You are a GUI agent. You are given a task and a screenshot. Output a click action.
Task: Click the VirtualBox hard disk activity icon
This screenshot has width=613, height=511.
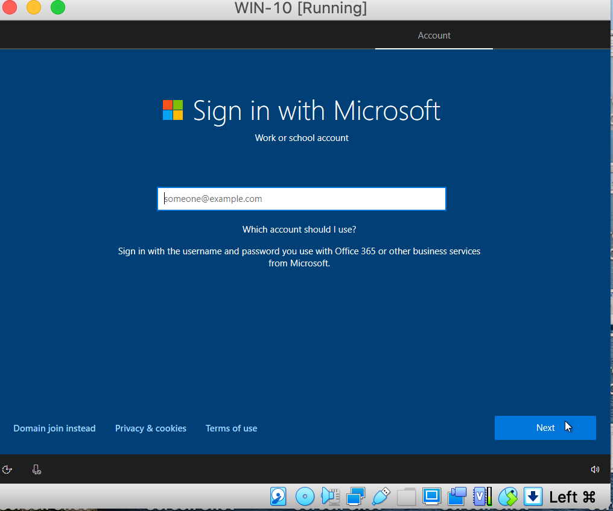[278, 497]
